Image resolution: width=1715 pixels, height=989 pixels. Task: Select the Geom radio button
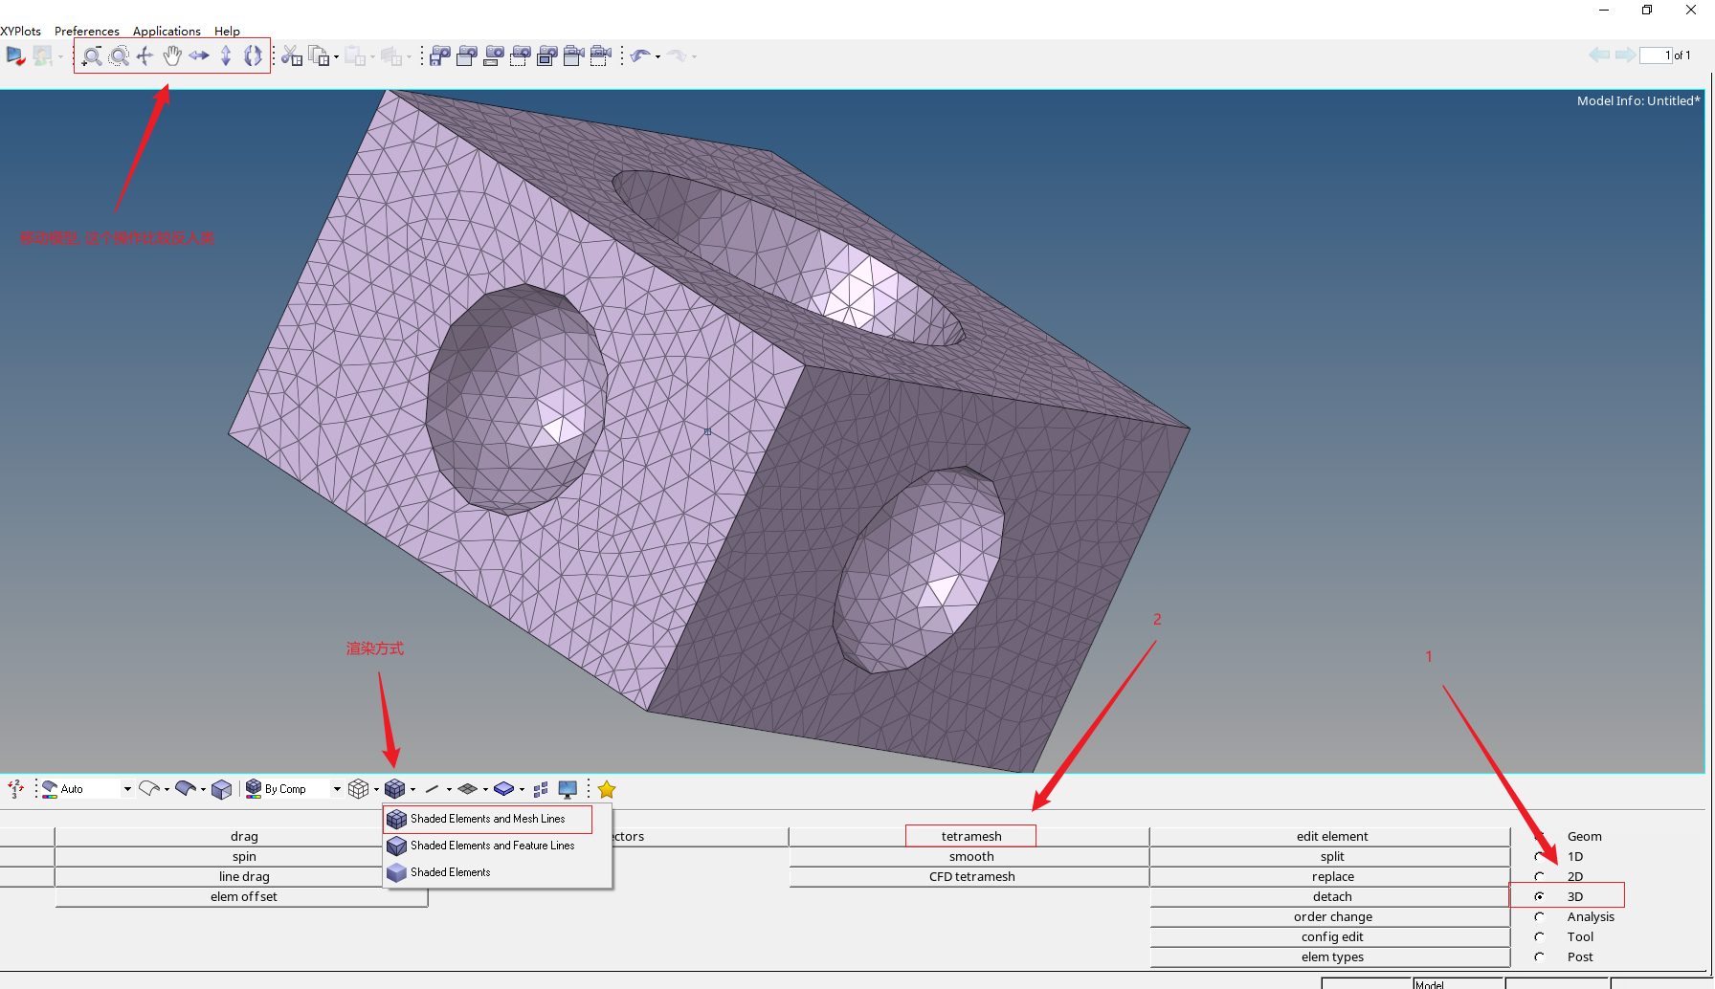click(x=1539, y=836)
